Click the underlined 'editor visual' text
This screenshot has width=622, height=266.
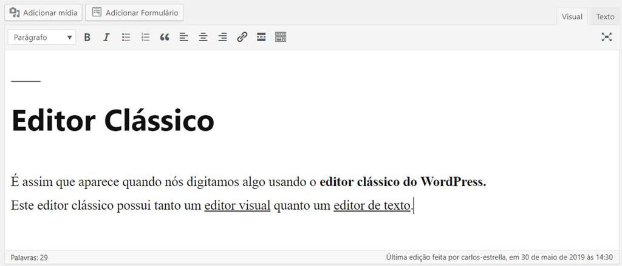click(238, 206)
